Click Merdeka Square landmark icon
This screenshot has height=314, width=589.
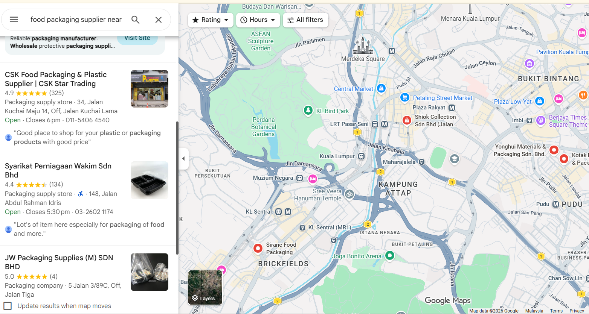point(363,46)
